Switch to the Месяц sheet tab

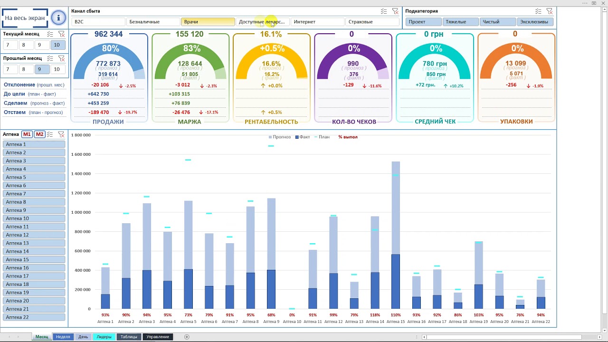coord(41,337)
